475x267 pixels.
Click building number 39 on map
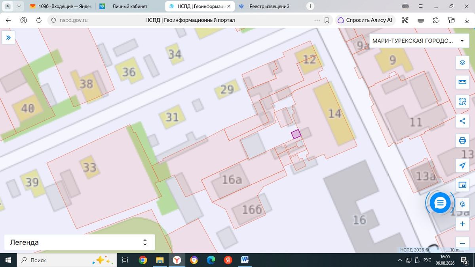coord(32,182)
